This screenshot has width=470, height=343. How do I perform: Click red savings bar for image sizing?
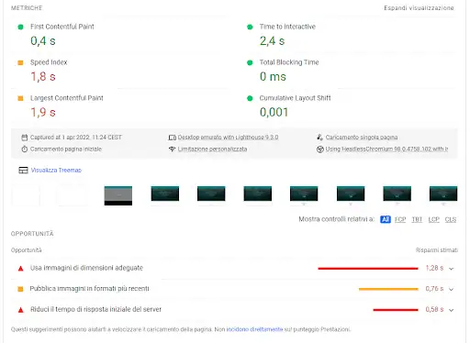point(368,269)
